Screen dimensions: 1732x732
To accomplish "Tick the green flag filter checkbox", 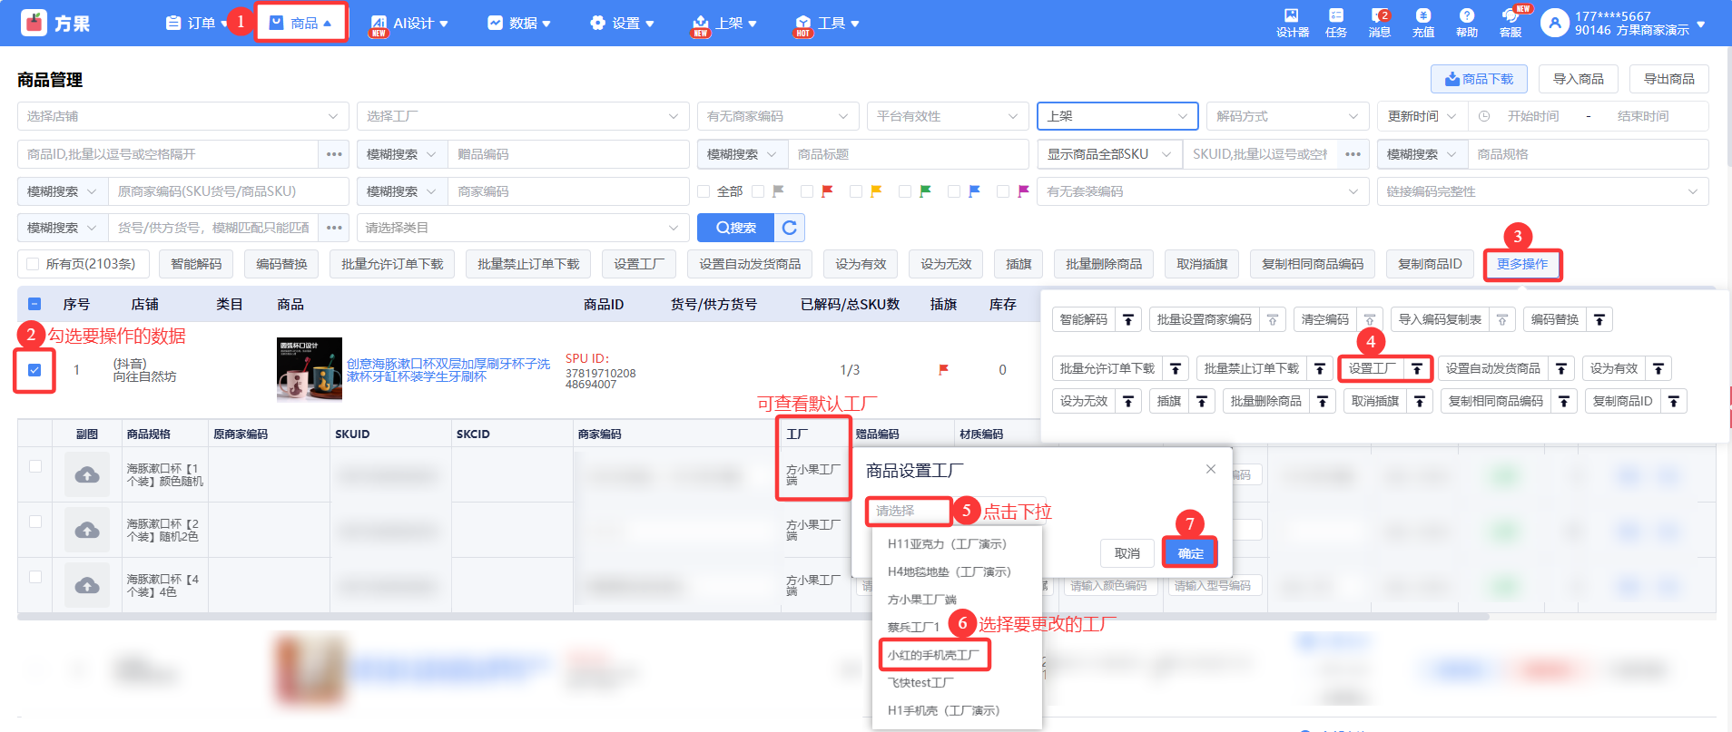I will (905, 191).
